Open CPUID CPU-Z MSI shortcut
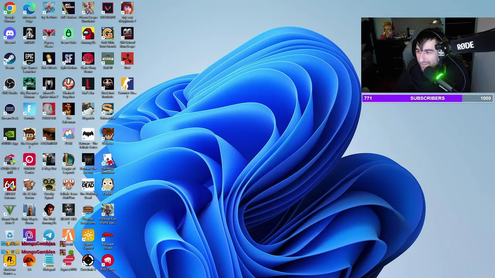This screenshot has height=278, width=495. coord(10,159)
